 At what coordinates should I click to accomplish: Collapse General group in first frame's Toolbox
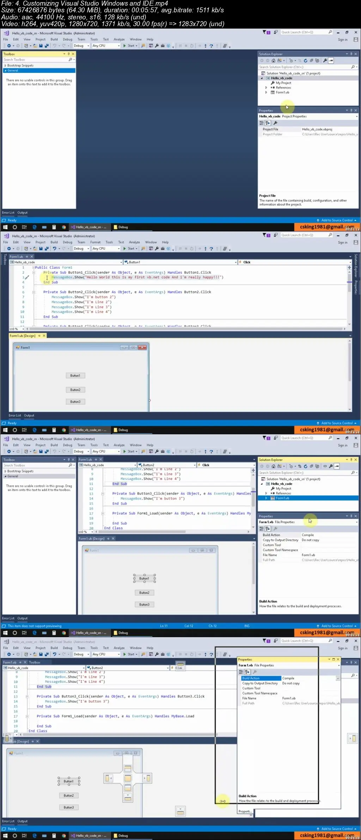(5, 71)
